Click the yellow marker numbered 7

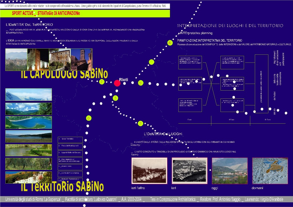101,82
